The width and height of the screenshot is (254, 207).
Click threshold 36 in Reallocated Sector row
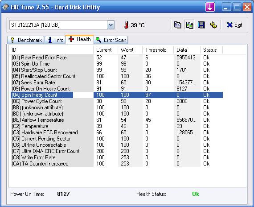coord(148,76)
